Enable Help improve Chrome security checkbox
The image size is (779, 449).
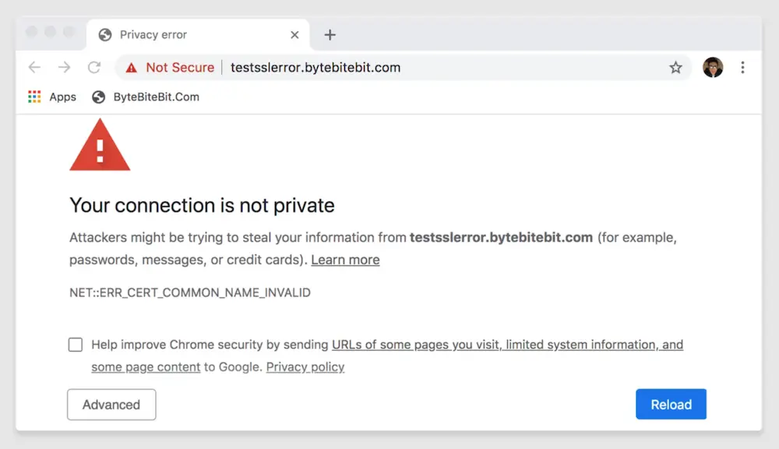click(76, 344)
